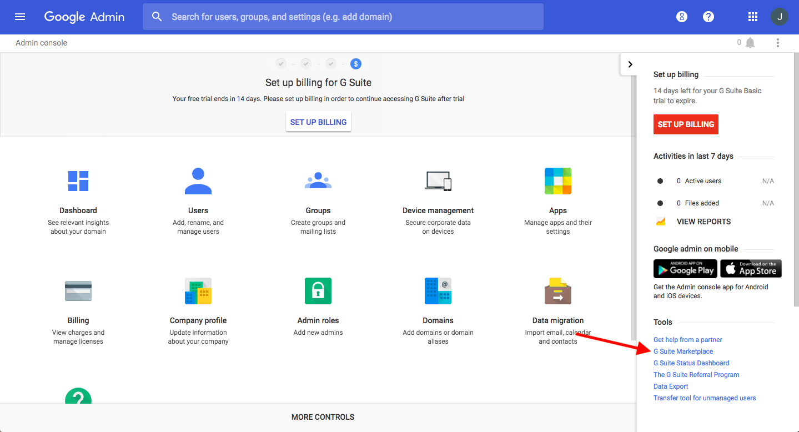Open the Dashboard icon
The height and width of the screenshot is (432, 799).
pos(78,181)
